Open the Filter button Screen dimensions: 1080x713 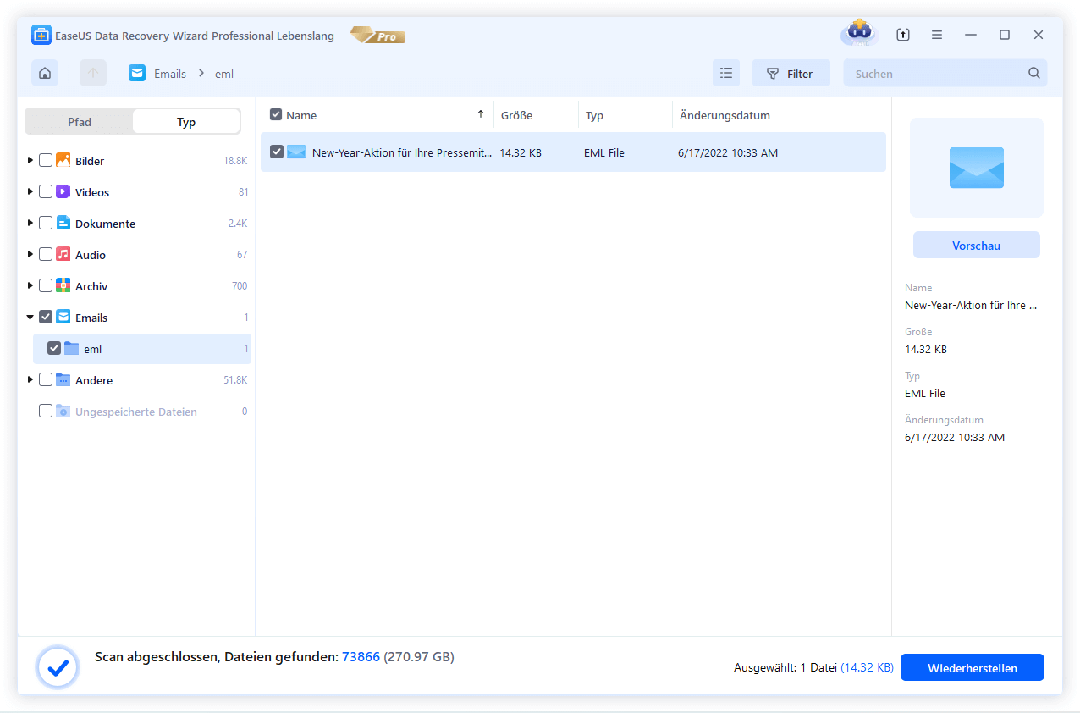point(791,74)
